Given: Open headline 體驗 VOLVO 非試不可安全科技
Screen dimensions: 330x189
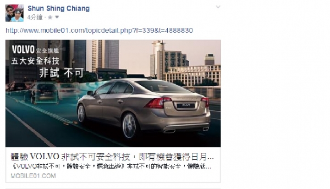Looking at the screenshot, I should (112, 157).
